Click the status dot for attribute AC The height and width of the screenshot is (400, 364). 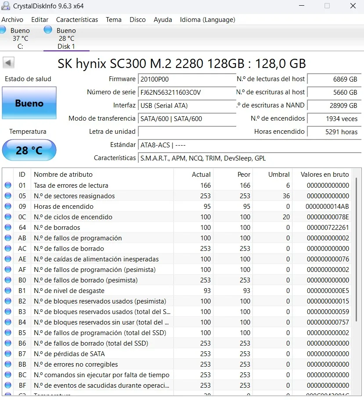[8, 248]
